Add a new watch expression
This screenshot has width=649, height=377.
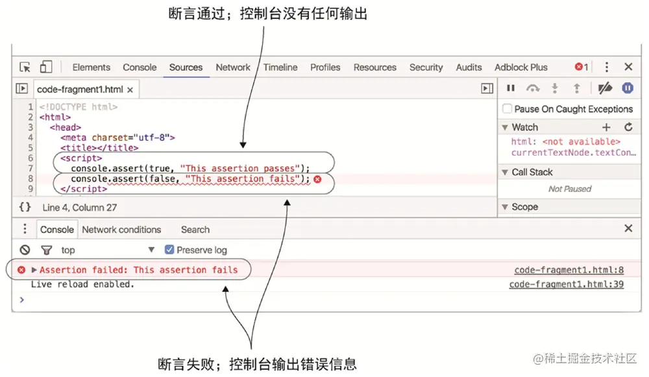point(607,127)
